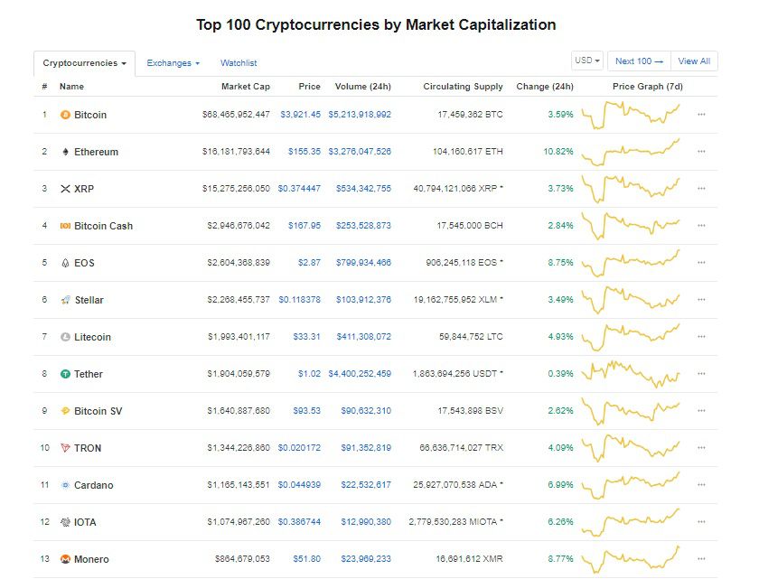Open the Ethereum price link $155.35
This screenshot has height=579, width=759.
coord(304,152)
